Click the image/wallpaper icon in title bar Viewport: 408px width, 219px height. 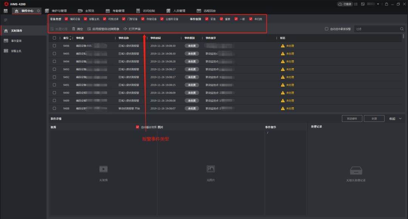pos(363,4)
